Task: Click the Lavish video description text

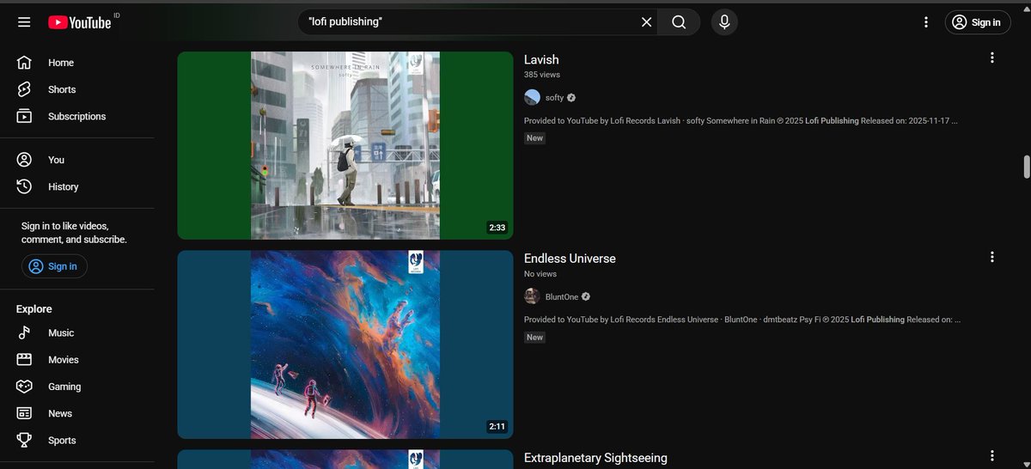Action: point(741,121)
